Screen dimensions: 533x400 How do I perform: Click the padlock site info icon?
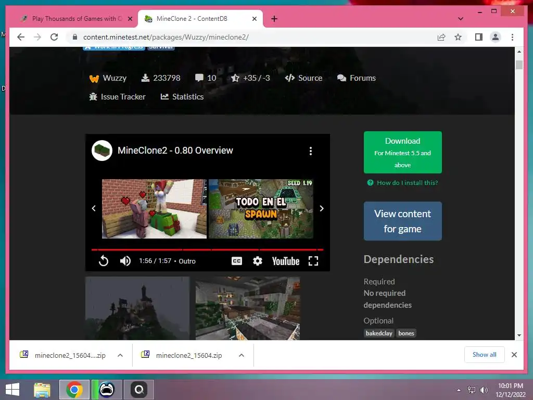point(75,37)
